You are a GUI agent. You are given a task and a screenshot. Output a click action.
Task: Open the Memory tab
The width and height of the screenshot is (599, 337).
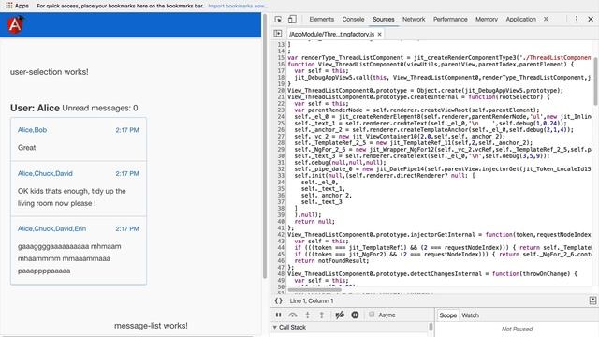487,19
